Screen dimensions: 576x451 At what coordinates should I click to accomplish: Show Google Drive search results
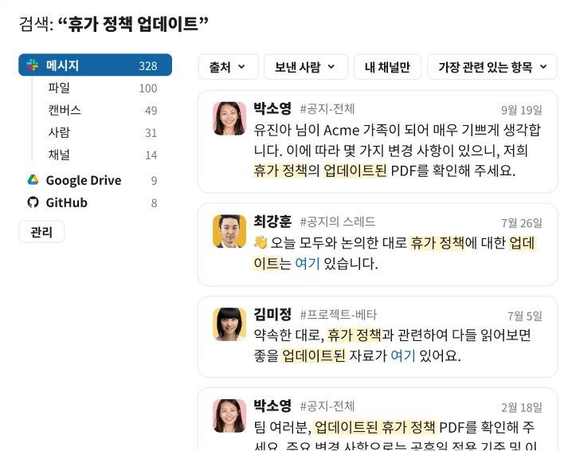(95, 180)
